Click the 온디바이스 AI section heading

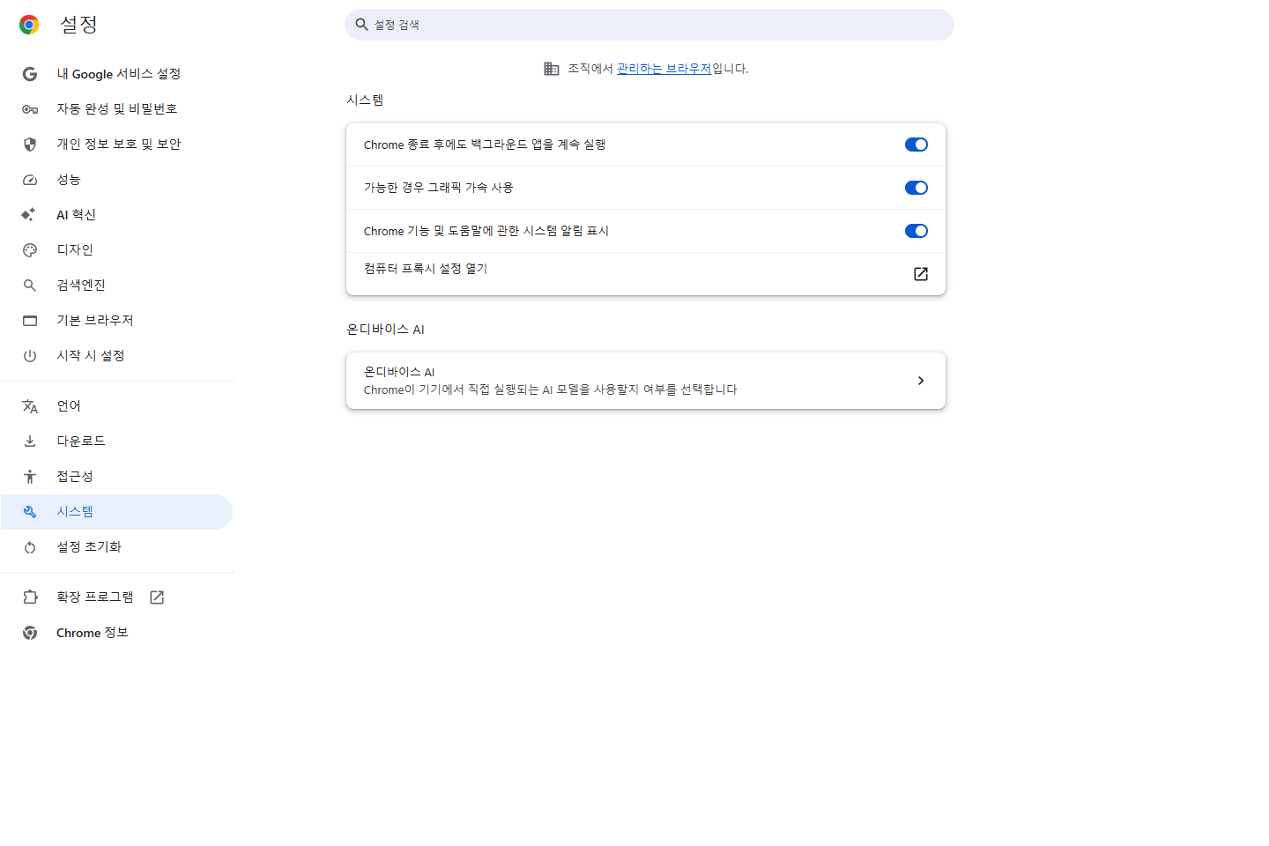click(385, 330)
